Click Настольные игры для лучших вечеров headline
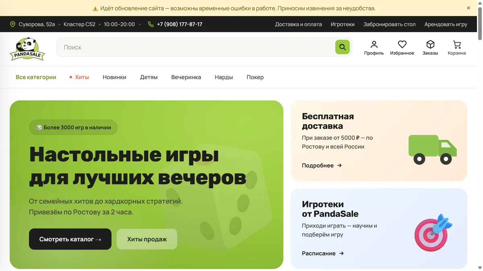483x271 pixels. (138, 166)
